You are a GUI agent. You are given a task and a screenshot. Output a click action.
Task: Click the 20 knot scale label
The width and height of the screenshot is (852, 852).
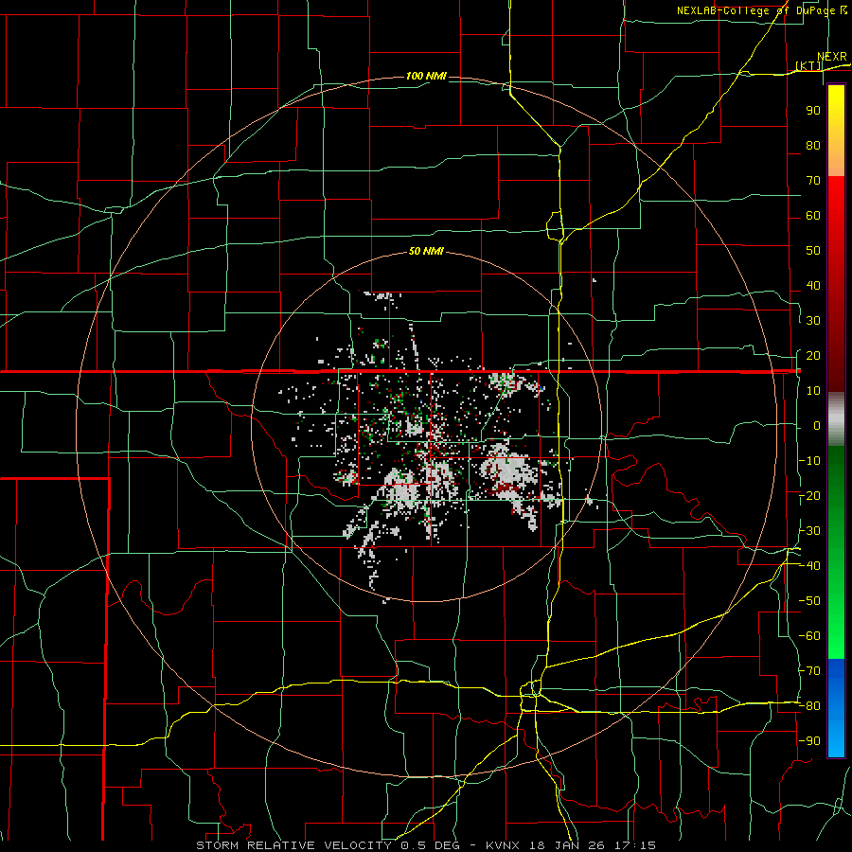[x=813, y=355]
